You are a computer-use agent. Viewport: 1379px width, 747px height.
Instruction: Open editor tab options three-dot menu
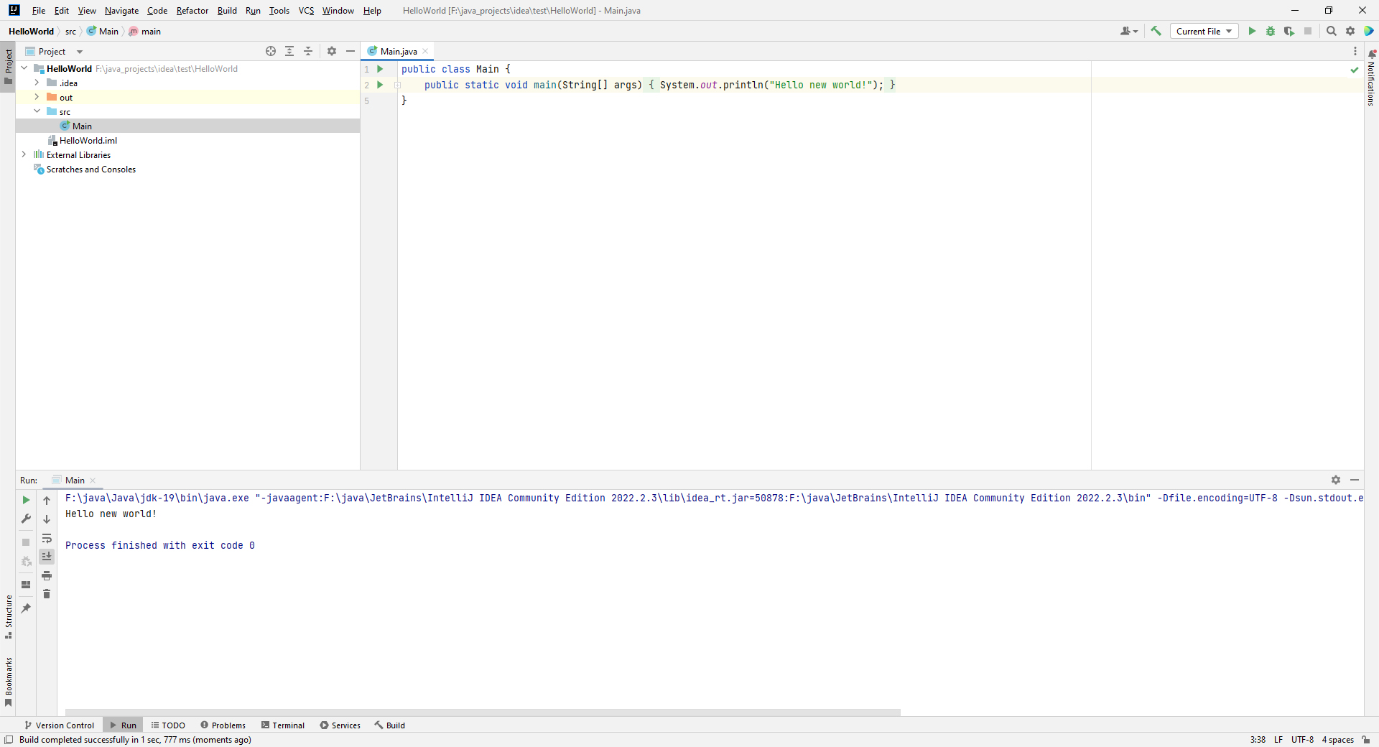(1355, 51)
